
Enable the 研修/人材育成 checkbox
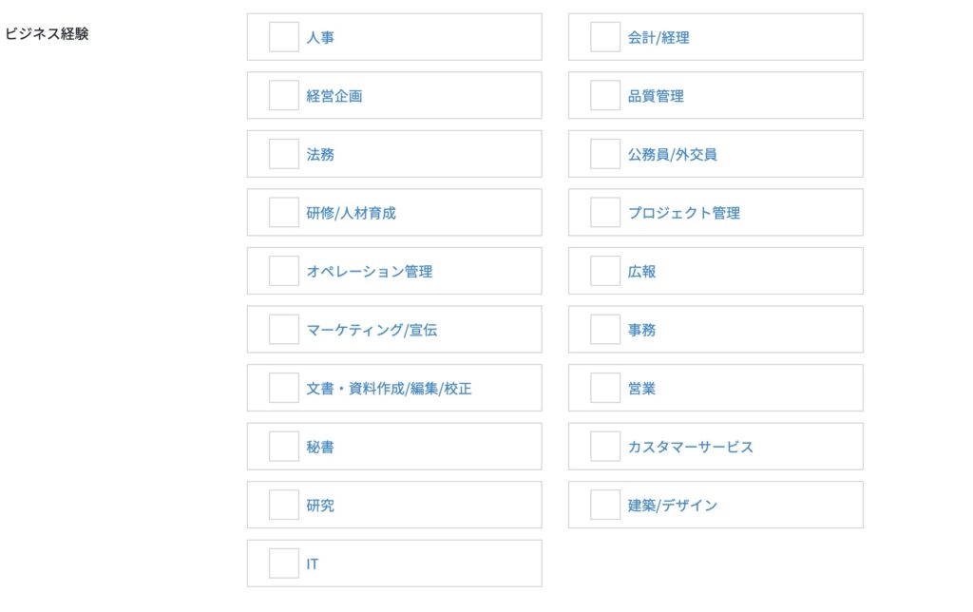coord(283,213)
